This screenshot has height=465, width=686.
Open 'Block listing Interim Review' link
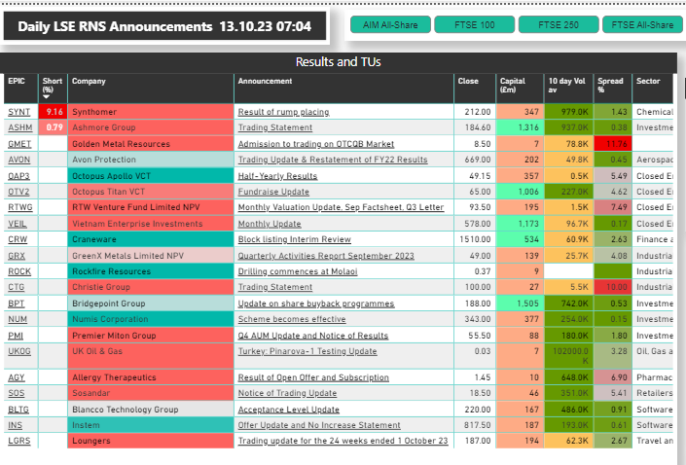click(295, 239)
